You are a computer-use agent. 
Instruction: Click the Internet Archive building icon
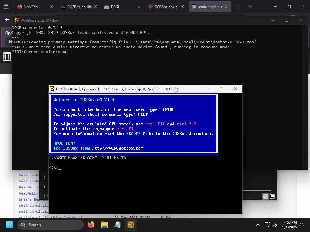click(7, 56)
